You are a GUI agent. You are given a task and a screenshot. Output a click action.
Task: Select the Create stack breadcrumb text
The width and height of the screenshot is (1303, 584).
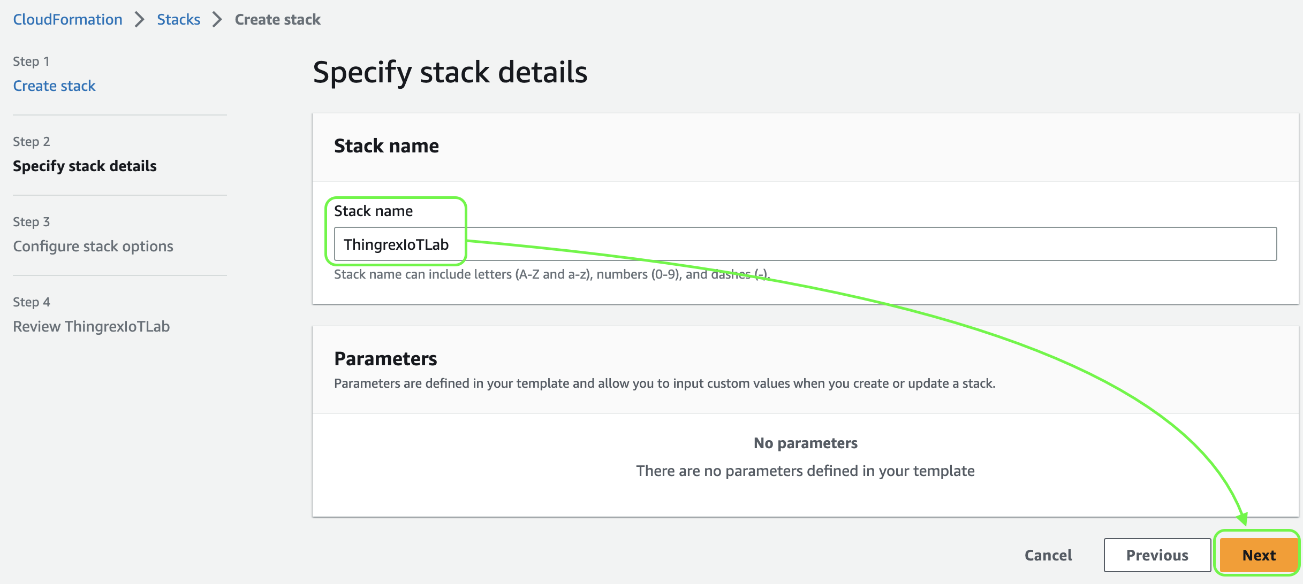[x=277, y=19]
